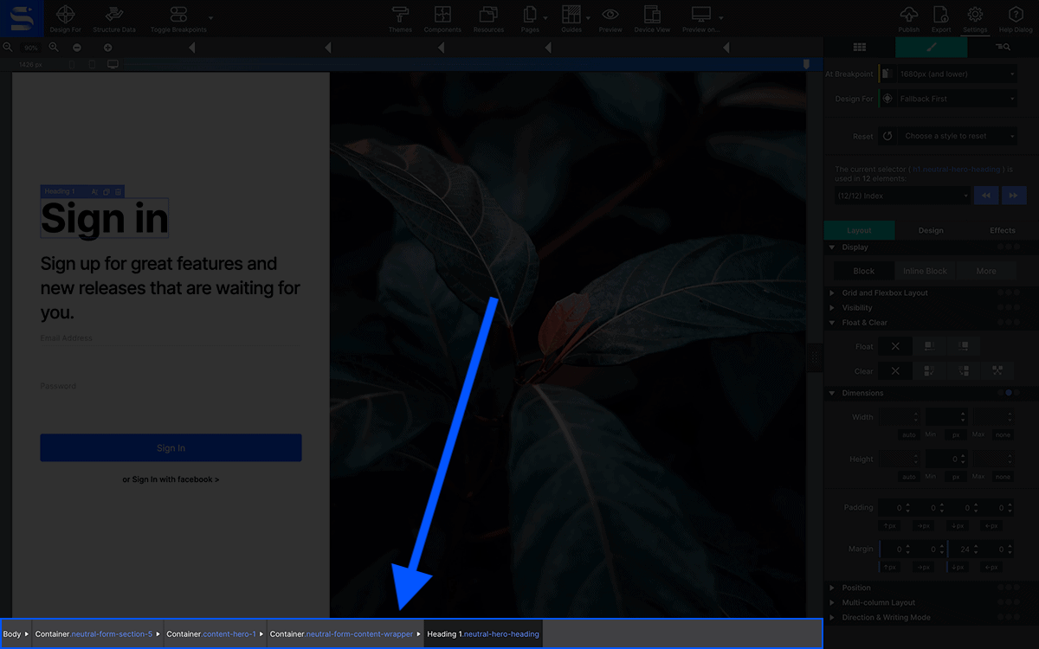Click the Width auto button

909,434
